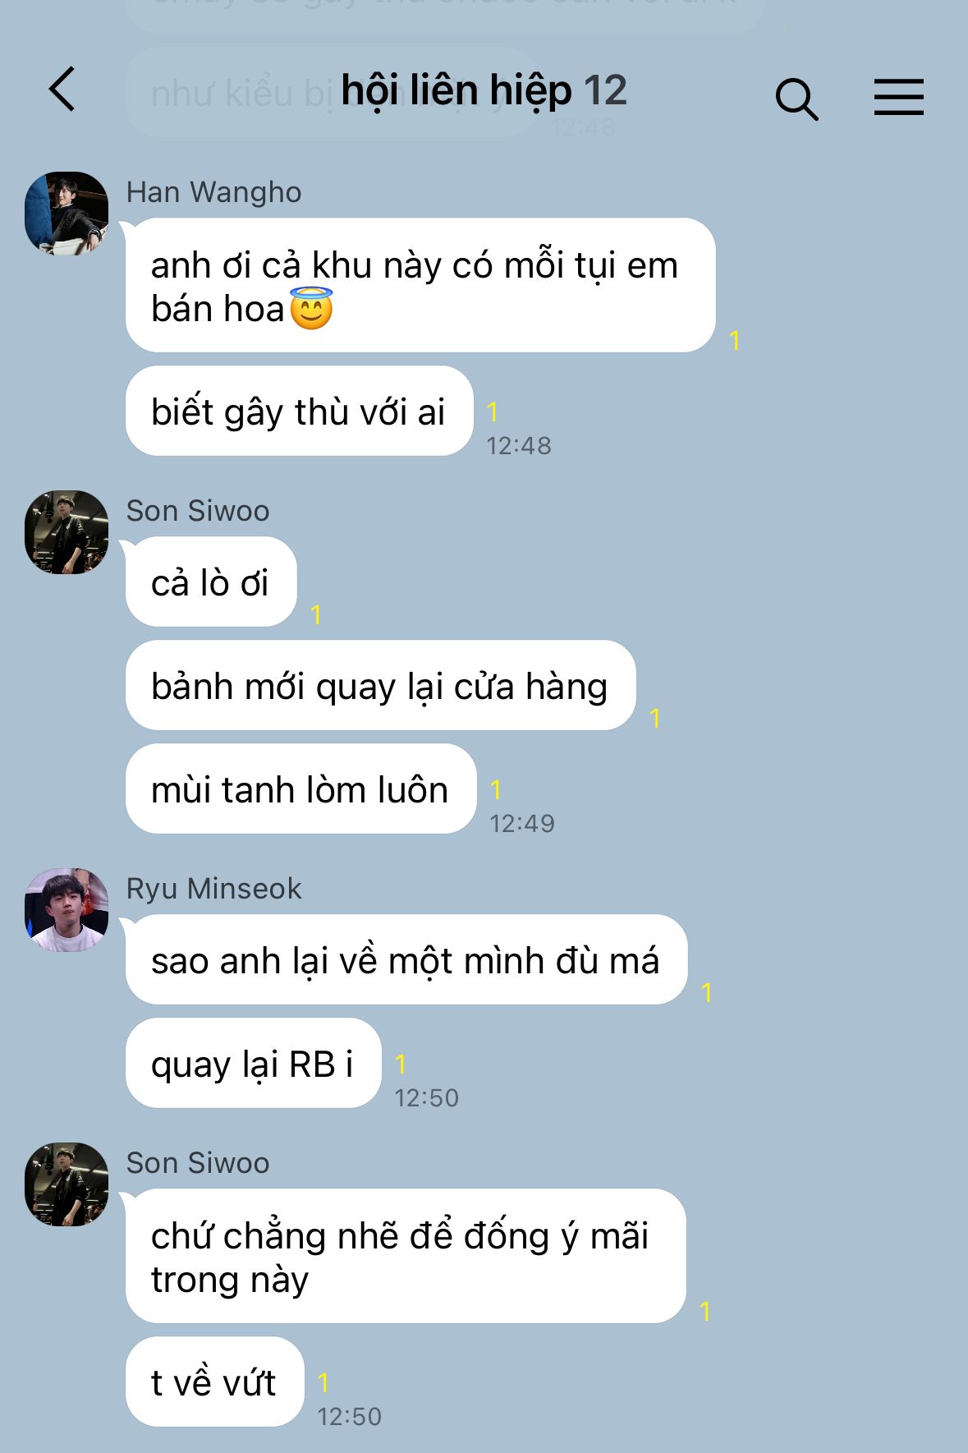Select 'sao anh lại về một mình đù má'

click(406, 959)
